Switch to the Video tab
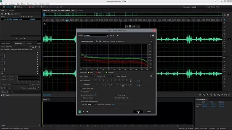Screen dimensions: 232x130 [x=12, y=92]
